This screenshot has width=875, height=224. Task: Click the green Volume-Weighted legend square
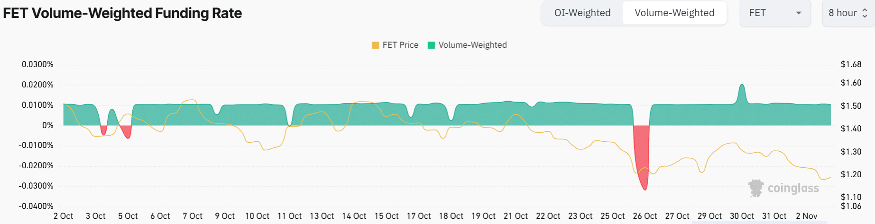point(432,45)
